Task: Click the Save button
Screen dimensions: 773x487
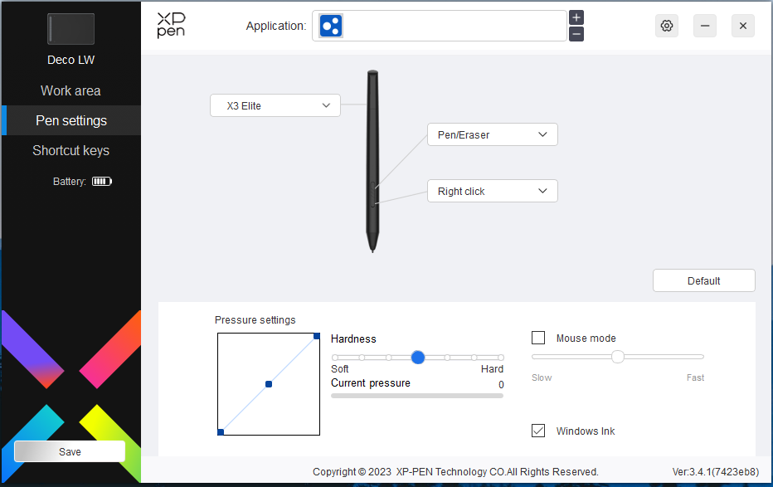Action: pyautogui.click(x=70, y=451)
